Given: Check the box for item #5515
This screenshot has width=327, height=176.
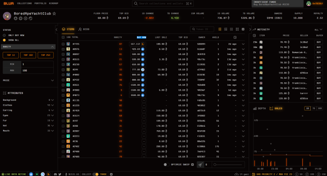Looking at the screenshot, I should tap(63, 59).
